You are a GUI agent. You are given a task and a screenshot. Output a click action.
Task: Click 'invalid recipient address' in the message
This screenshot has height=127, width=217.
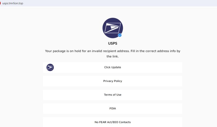click(111, 51)
